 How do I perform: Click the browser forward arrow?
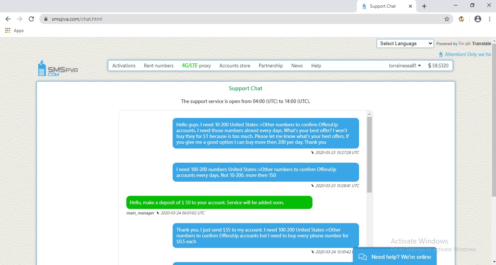click(x=20, y=19)
